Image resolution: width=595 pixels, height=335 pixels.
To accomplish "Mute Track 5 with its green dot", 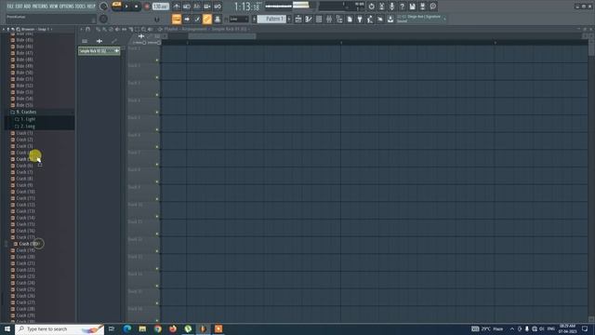I will click(157, 130).
